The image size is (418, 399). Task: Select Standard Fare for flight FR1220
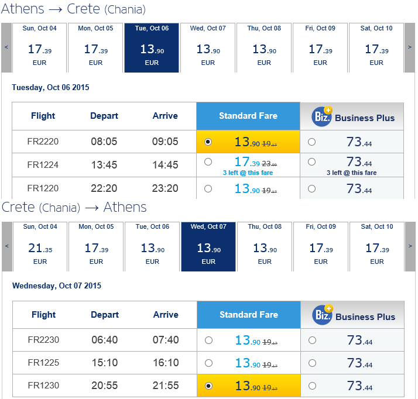click(x=208, y=188)
